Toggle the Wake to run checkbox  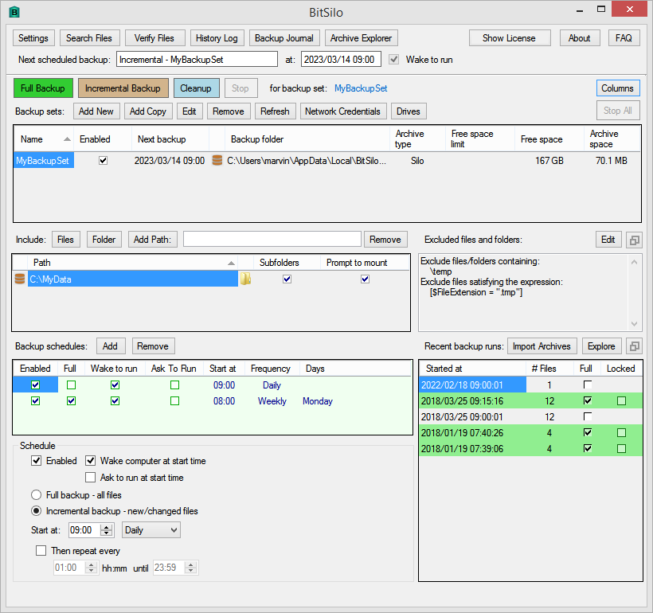point(393,58)
